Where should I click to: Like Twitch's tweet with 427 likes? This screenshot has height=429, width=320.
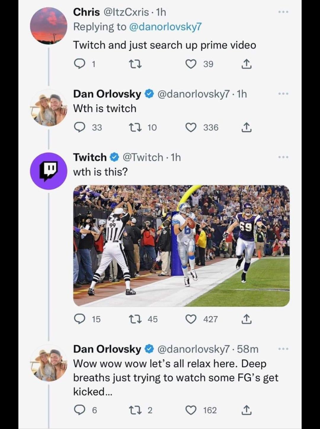coord(191,319)
